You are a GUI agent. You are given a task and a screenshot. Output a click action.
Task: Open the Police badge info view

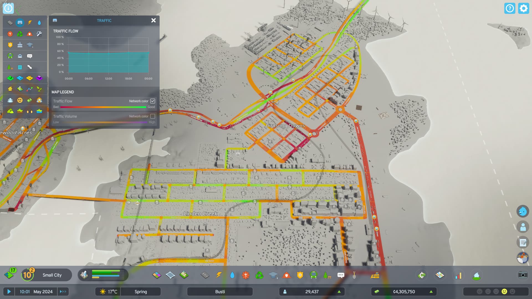pos(10,45)
